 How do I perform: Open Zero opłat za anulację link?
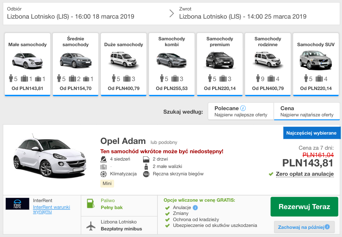[305, 174]
